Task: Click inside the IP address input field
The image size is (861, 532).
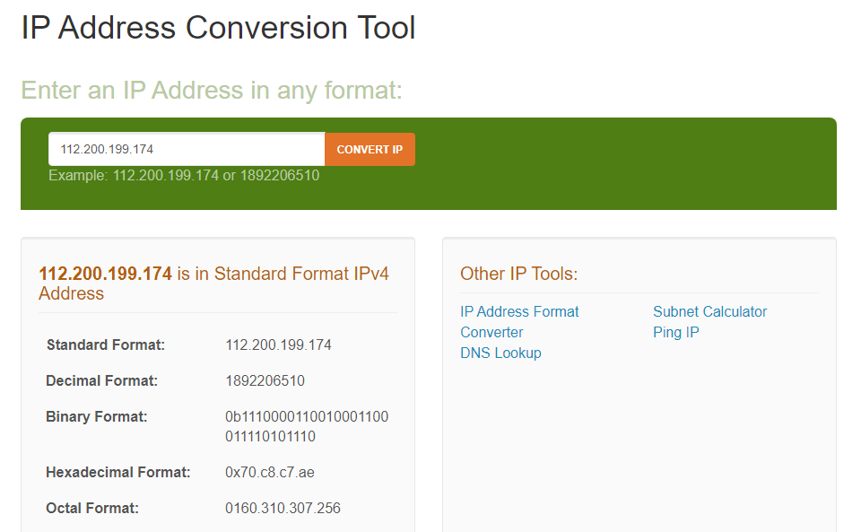Action: point(186,148)
